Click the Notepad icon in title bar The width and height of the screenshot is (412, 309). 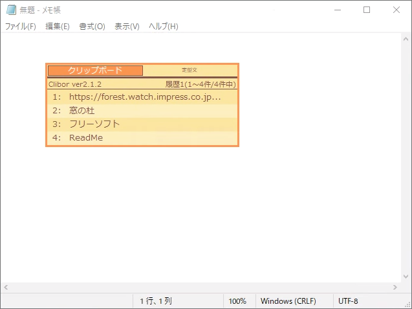(x=11, y=10)
